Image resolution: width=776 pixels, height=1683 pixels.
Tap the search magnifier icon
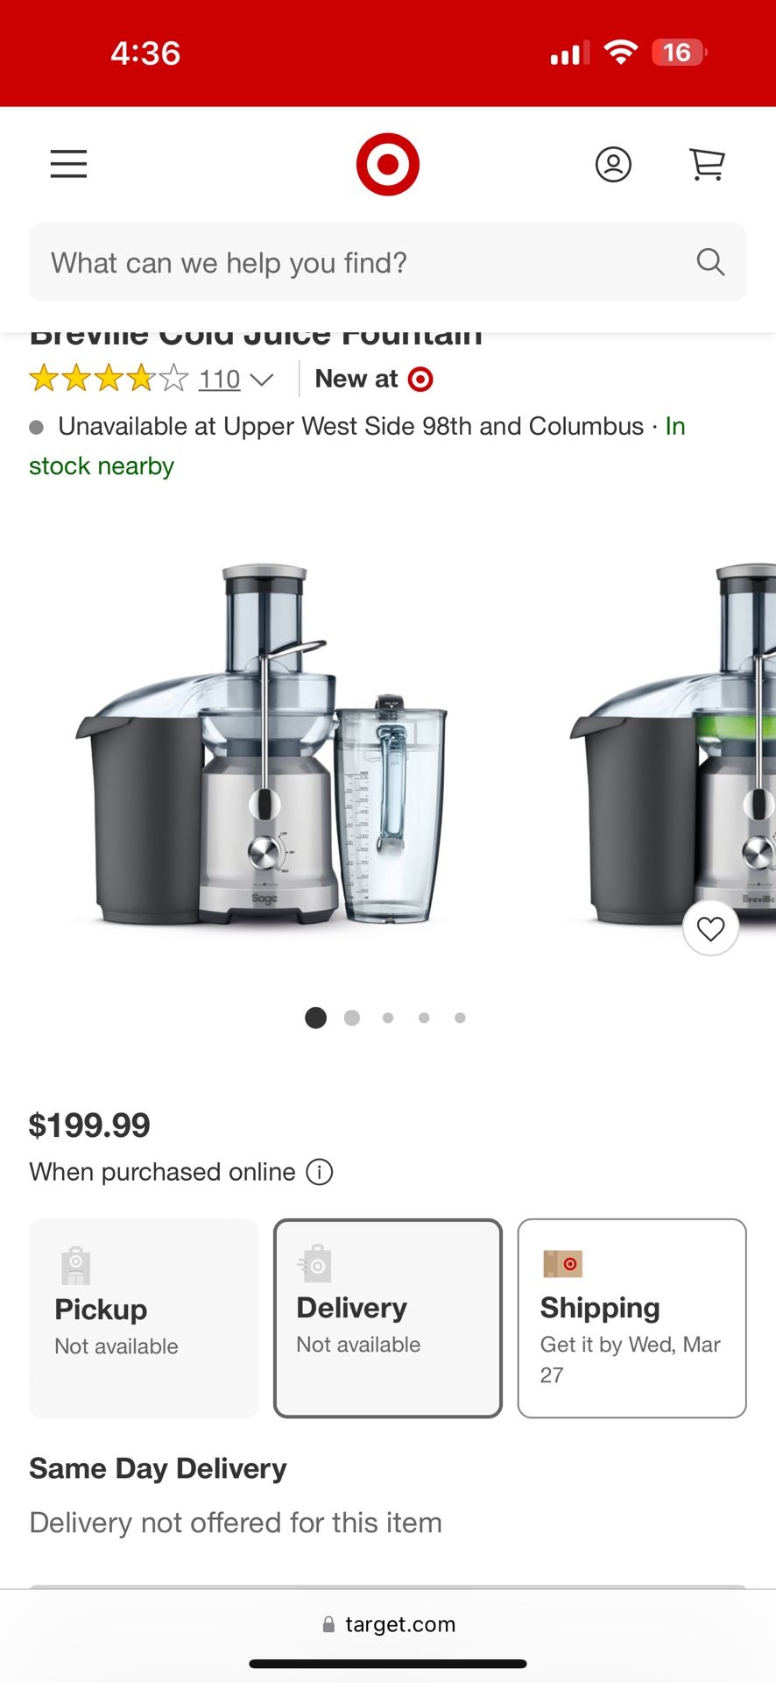point(710,262)
